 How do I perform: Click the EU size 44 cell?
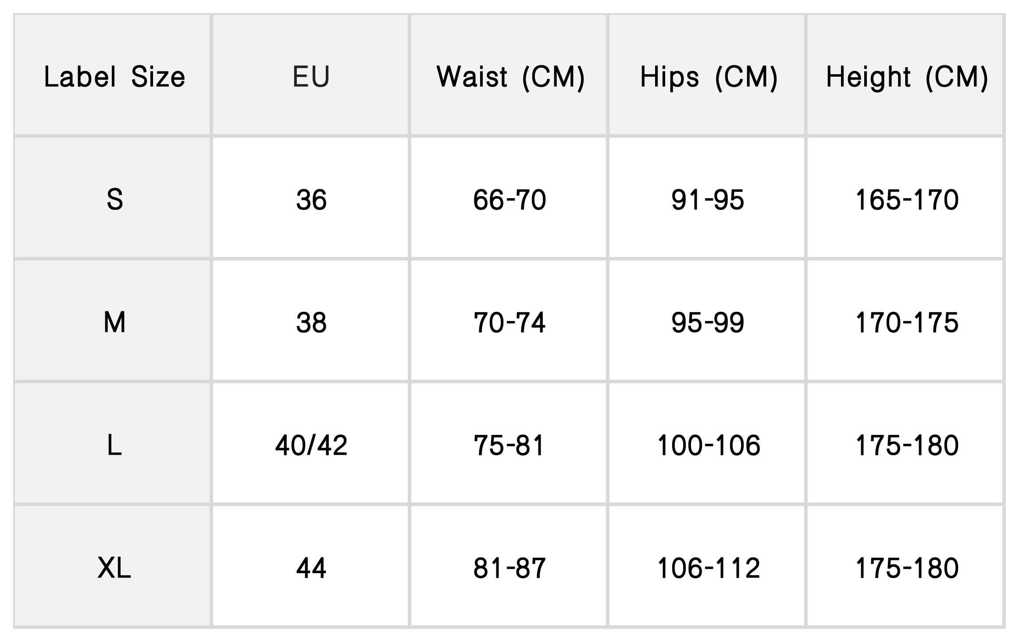[311, 568]
